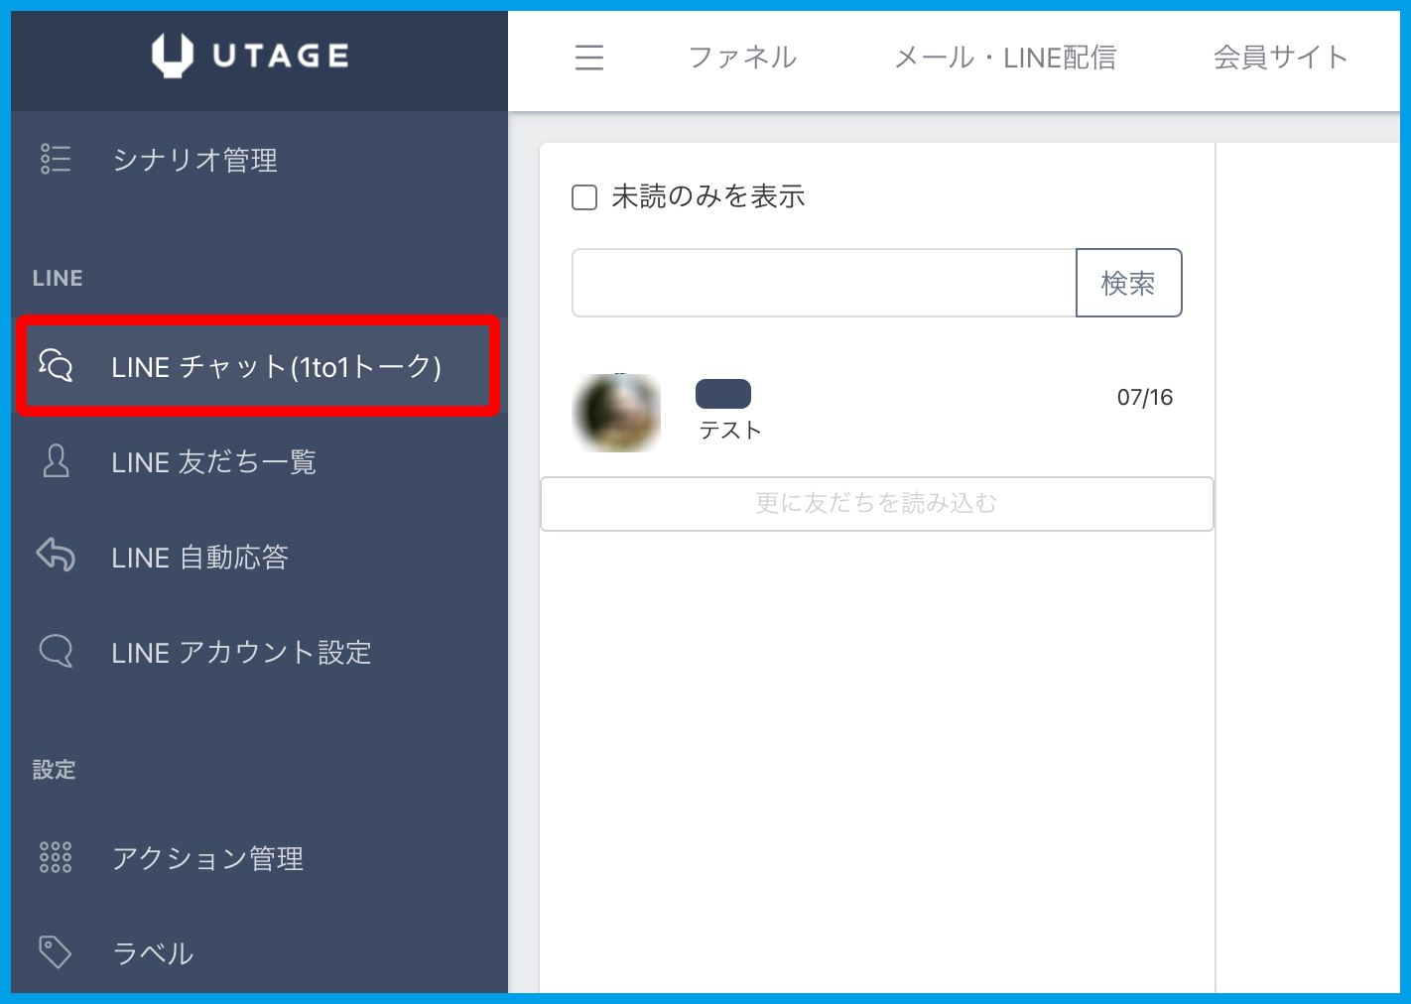Screen dimensions: 1411x1004
Task: Focus the friend search text field
Action: point(824,283)
